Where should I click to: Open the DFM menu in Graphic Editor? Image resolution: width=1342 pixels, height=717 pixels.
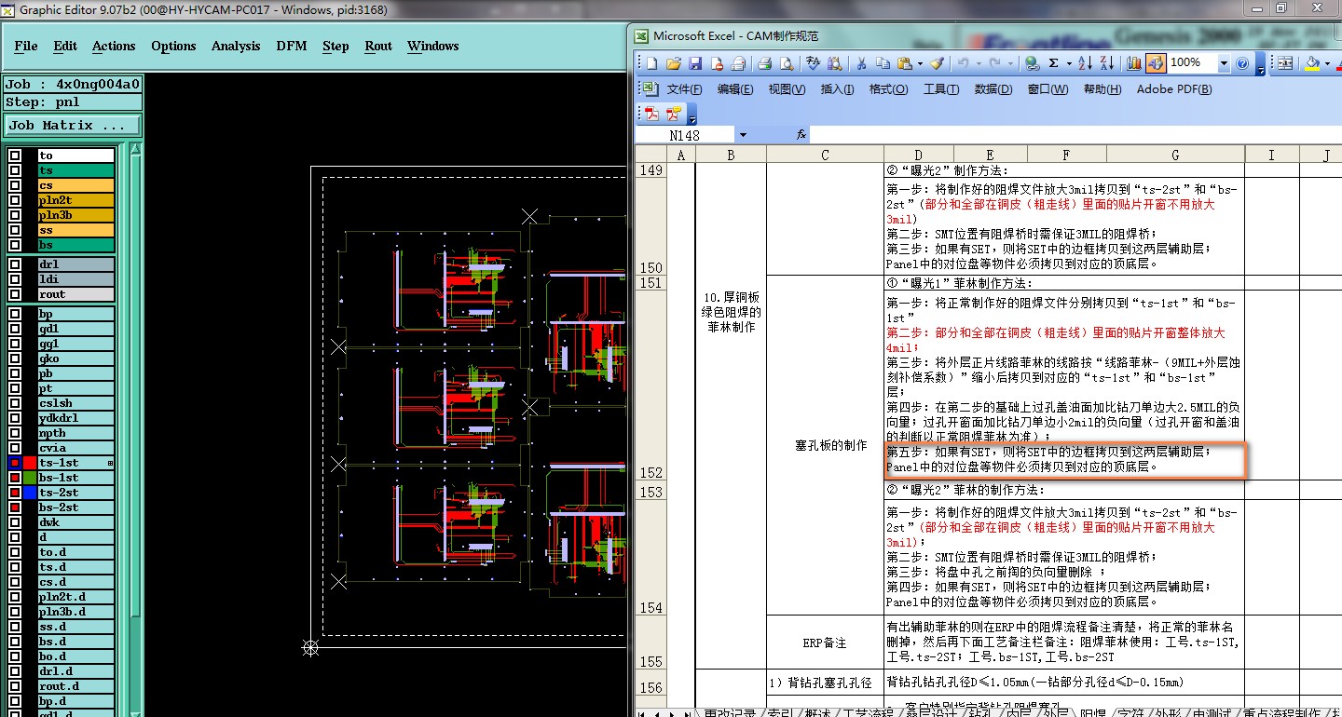(292, 46)
